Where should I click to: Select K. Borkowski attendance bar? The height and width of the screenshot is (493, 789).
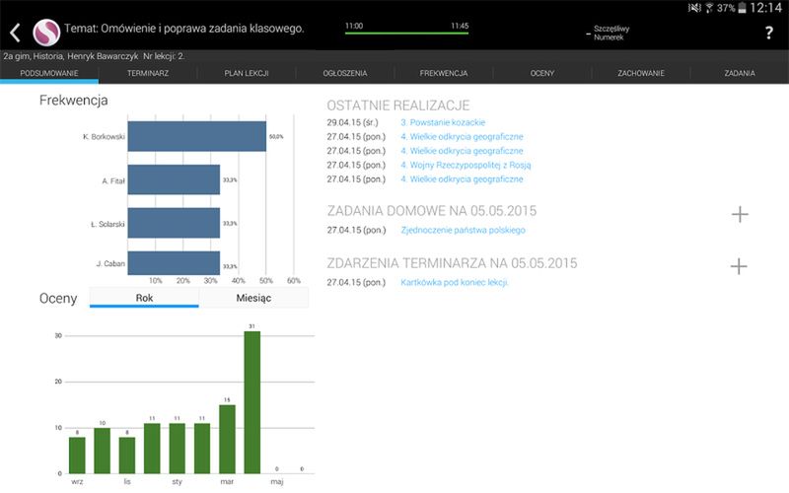pyautogui.click(x=196, y=136)
